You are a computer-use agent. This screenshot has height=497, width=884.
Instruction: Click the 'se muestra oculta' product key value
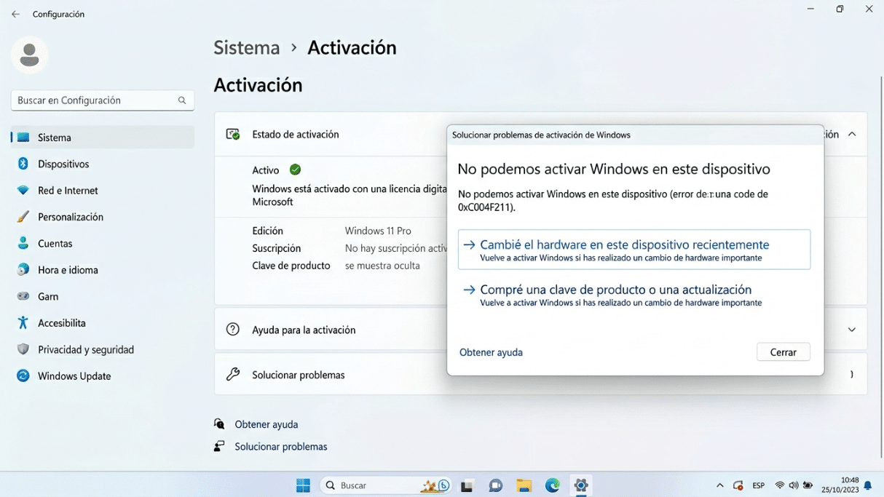(x=382, y=266)
